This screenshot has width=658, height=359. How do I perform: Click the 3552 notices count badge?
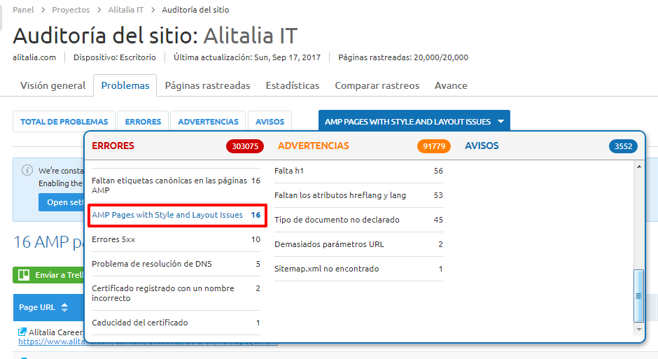point(623,146)
